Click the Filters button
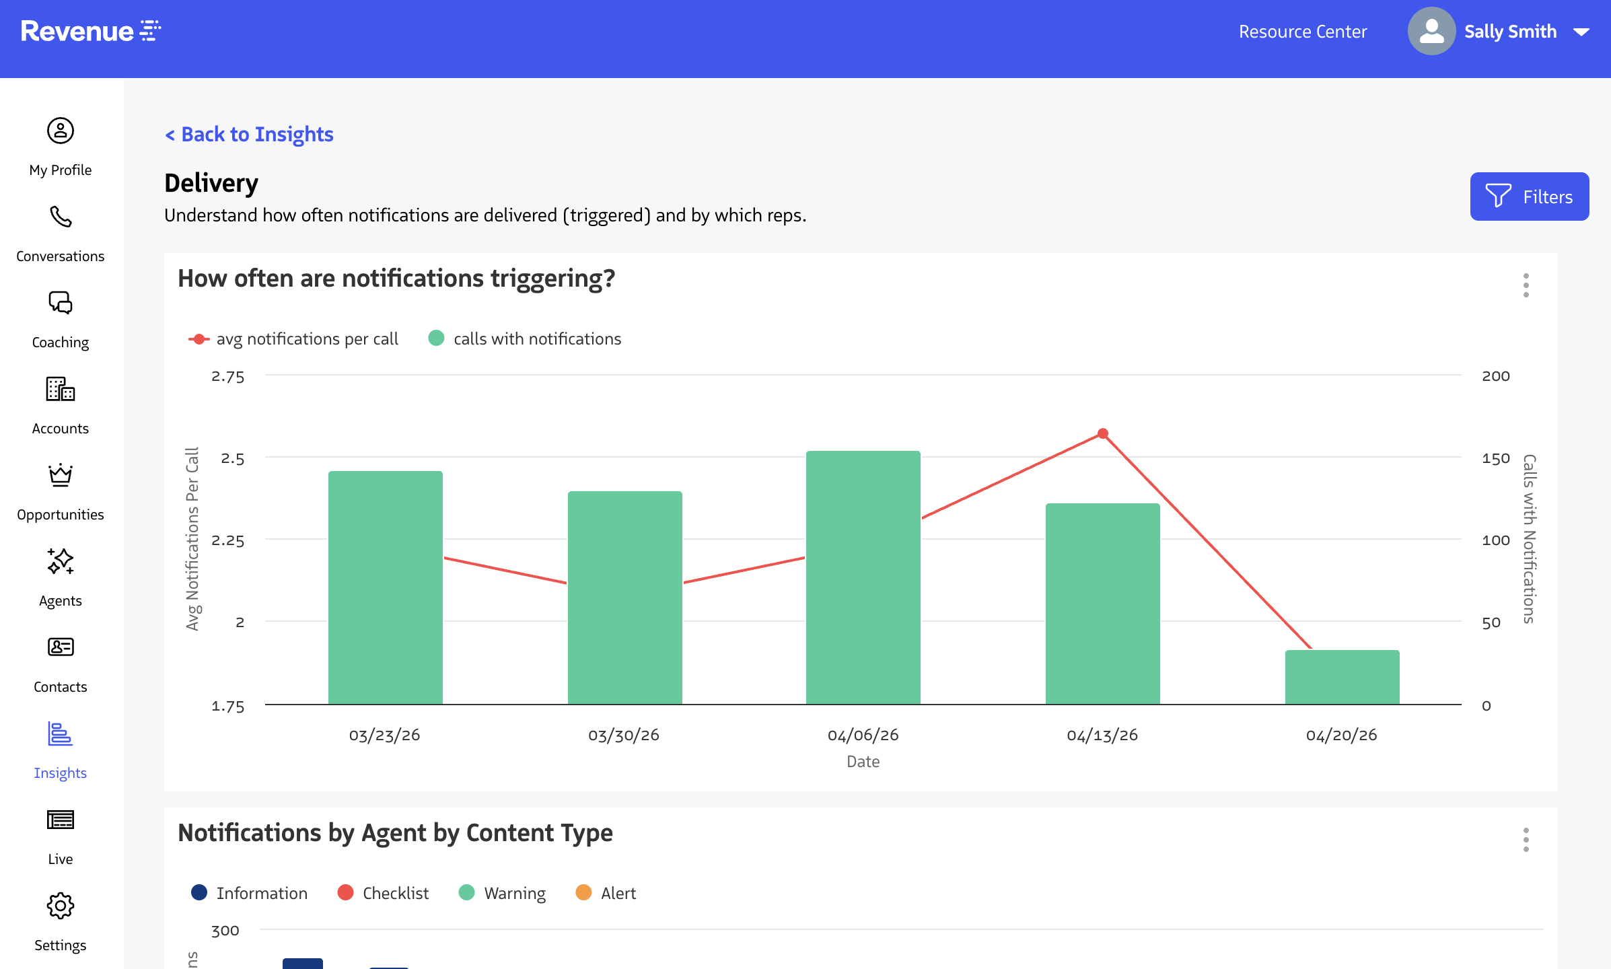The width and height of the screenshot is (1611, 969). tap(1529, 196)
